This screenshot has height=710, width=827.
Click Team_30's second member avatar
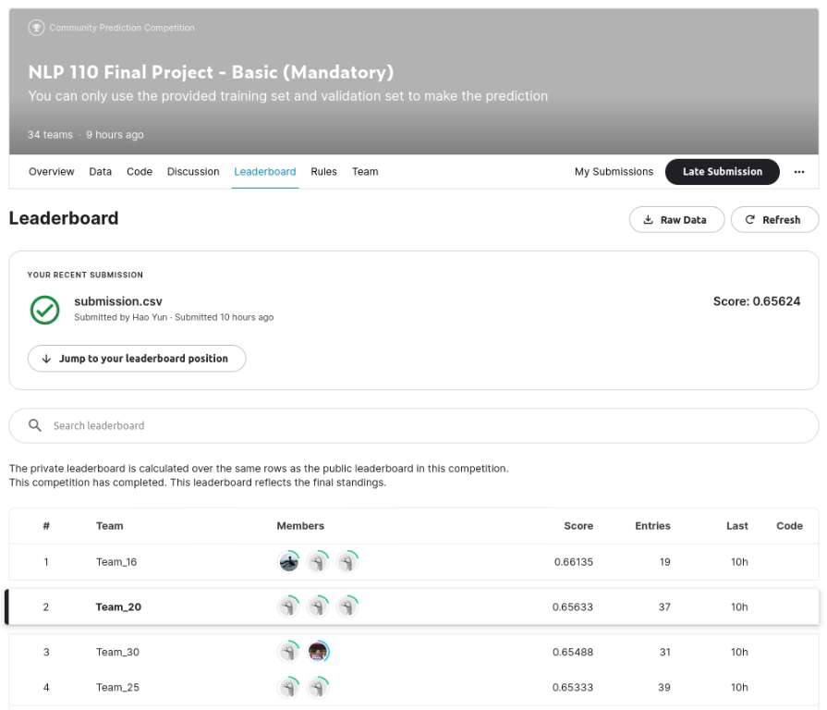[319, 652]
